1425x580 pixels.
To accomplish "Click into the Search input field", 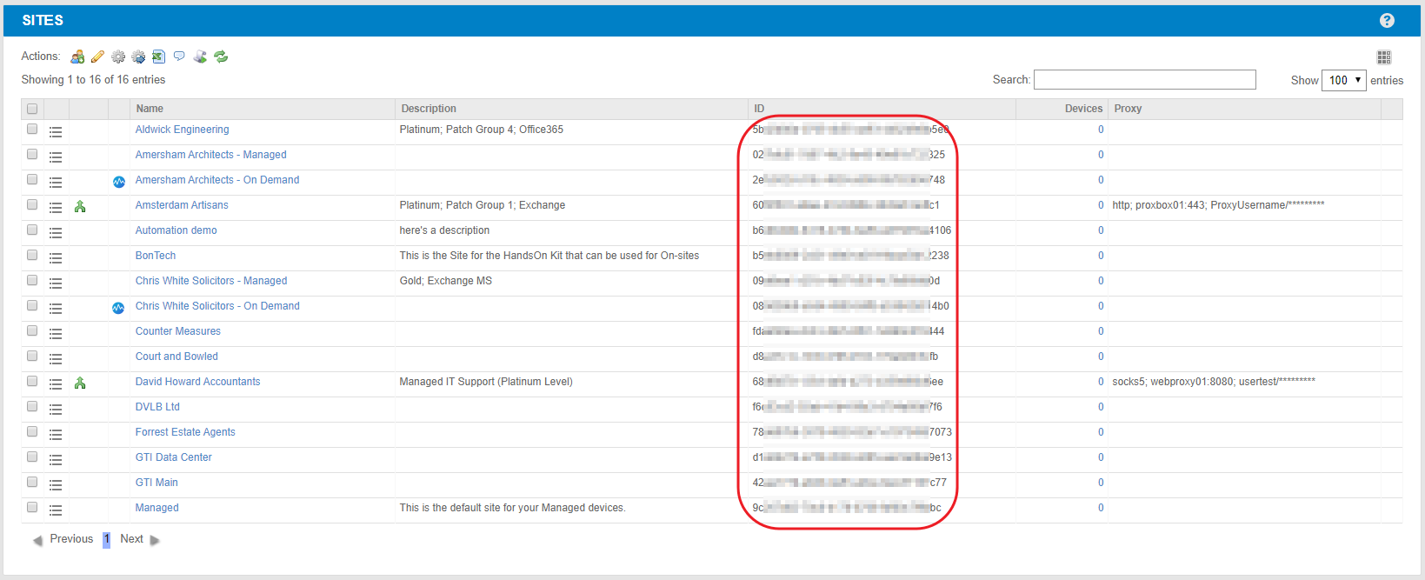I will (1145, 80).
